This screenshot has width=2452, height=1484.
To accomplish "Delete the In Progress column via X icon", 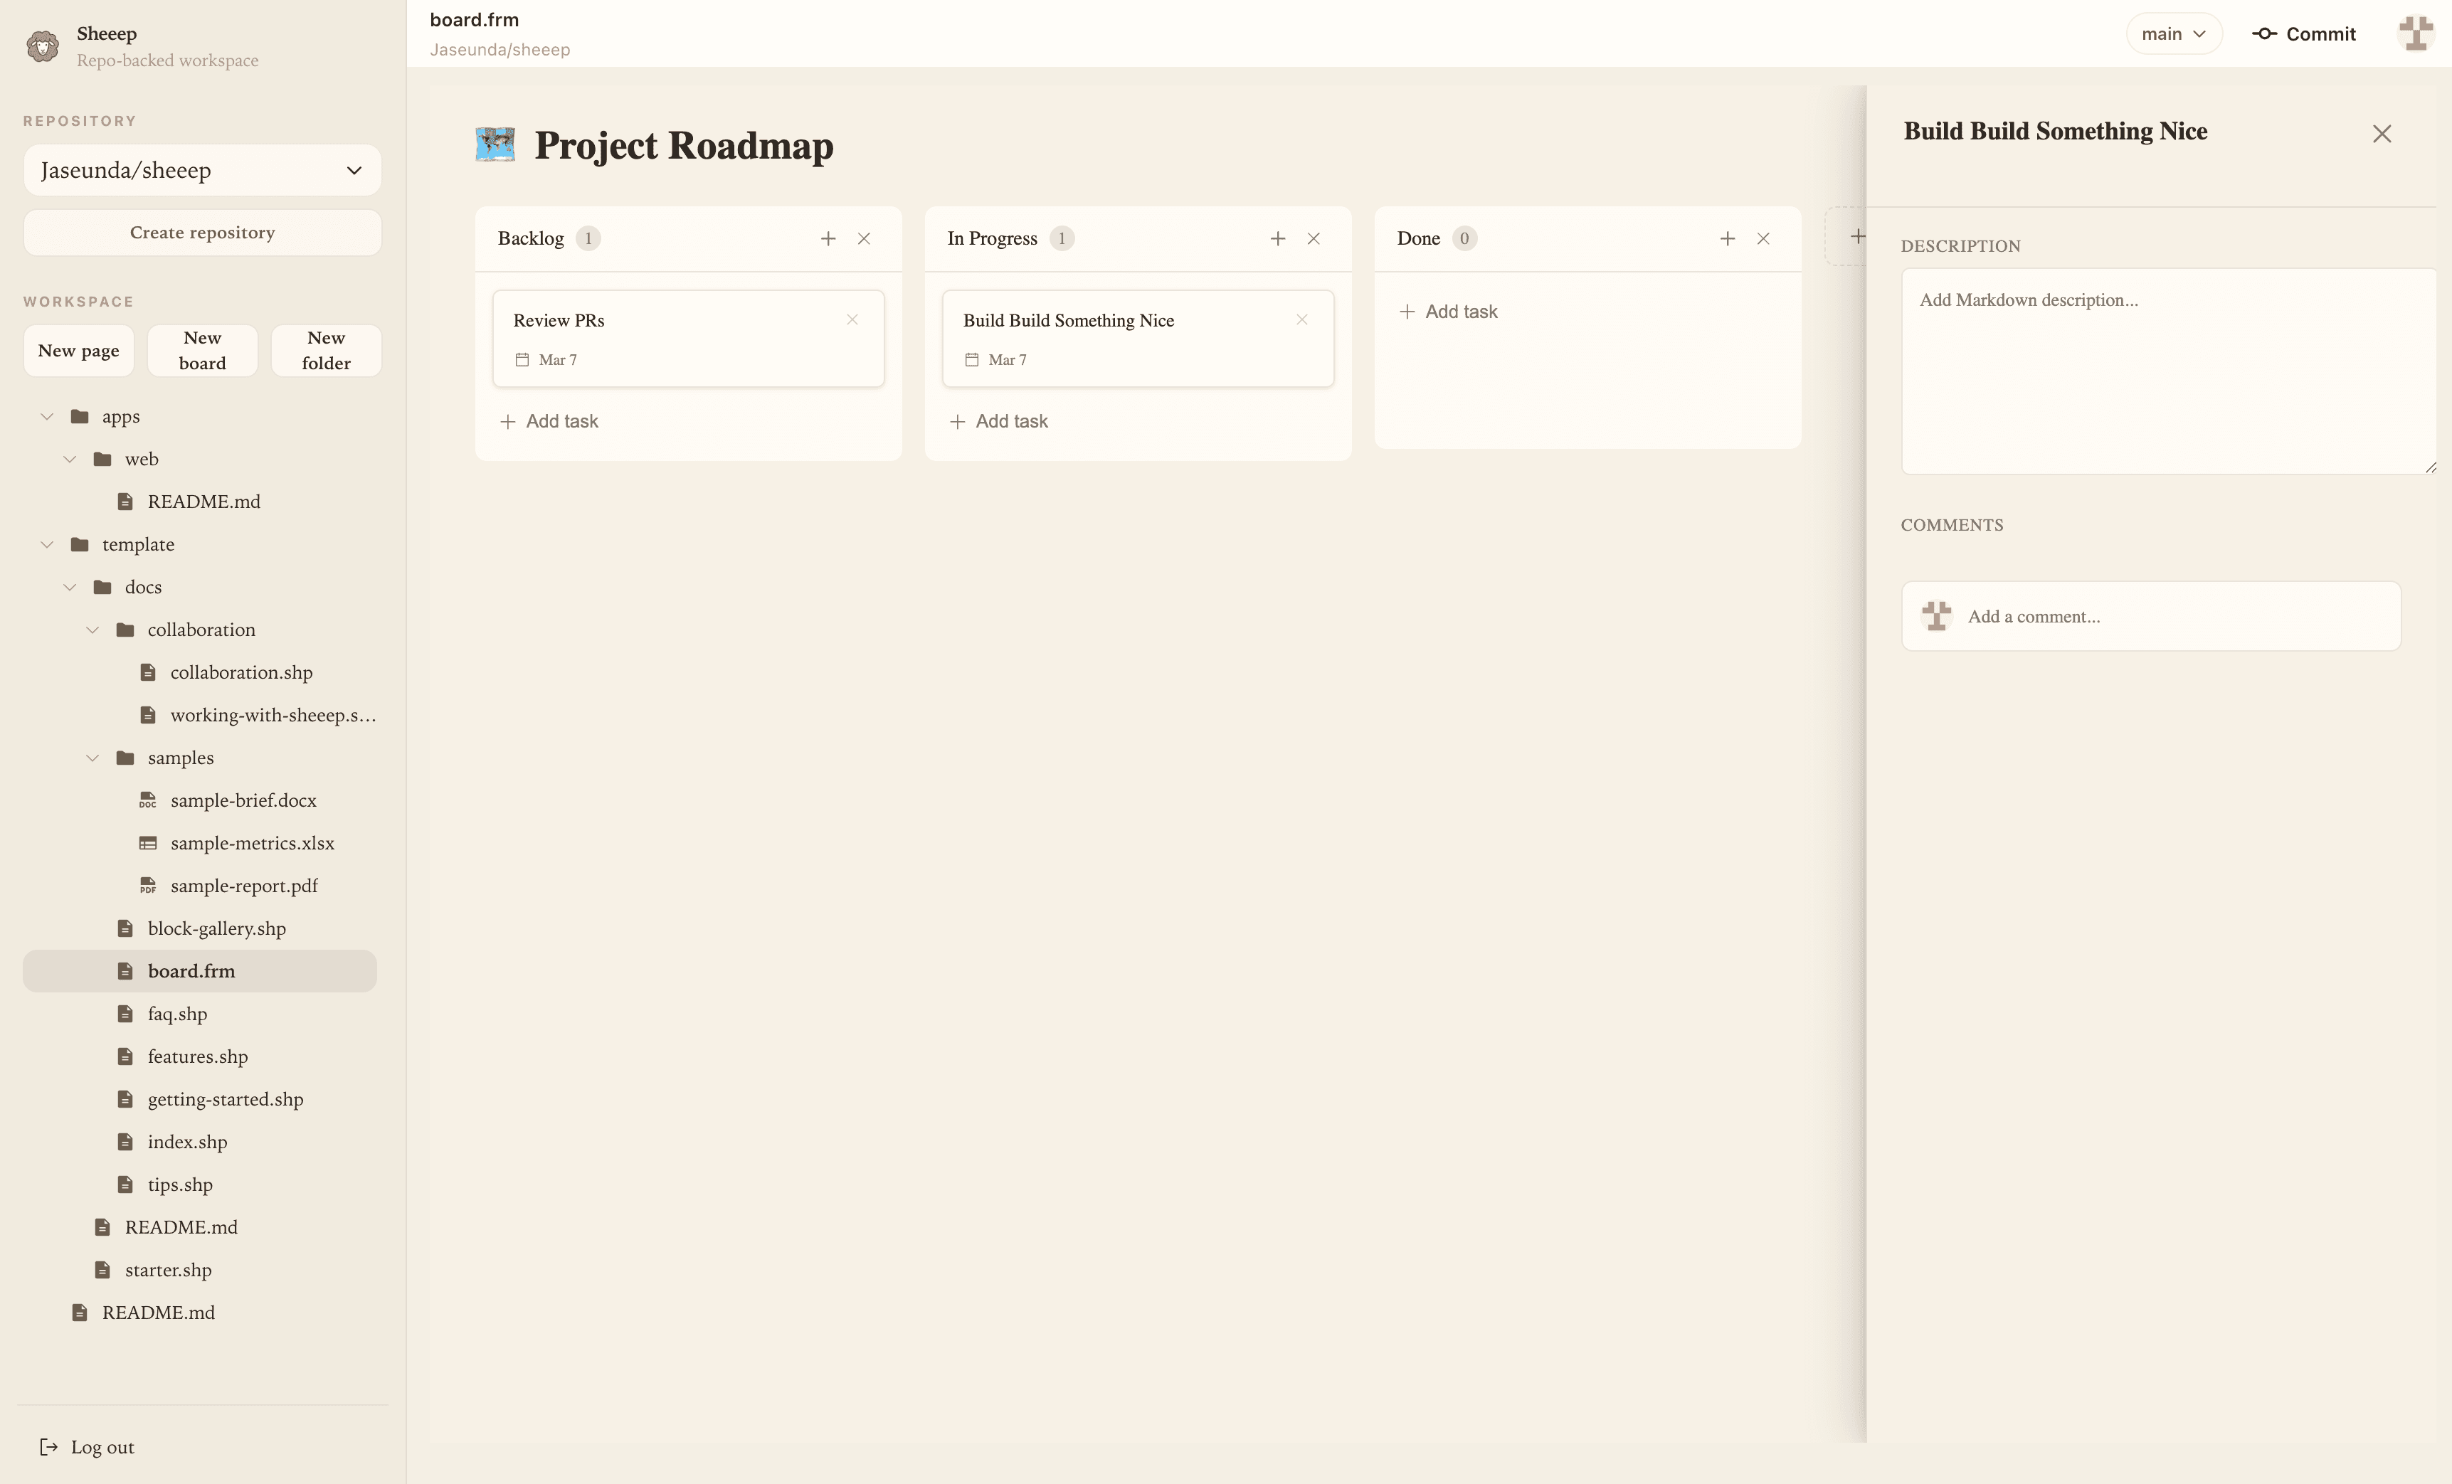I will [x=1314, y=239].
